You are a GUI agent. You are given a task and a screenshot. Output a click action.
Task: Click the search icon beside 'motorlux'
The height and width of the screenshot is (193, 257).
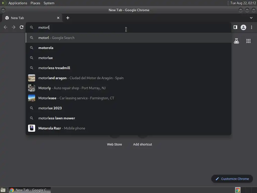(32, 58)
